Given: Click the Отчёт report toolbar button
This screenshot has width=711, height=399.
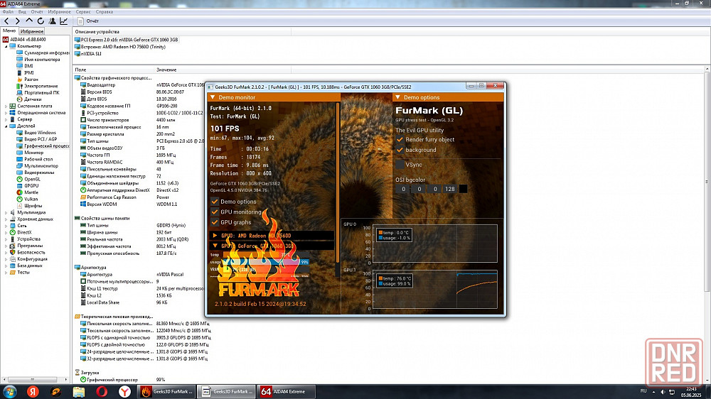Looking at the screenshot, I should click(88, 21).
